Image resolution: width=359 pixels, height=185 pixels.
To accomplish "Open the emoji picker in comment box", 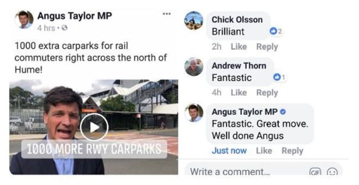I will tap(332, 172).
